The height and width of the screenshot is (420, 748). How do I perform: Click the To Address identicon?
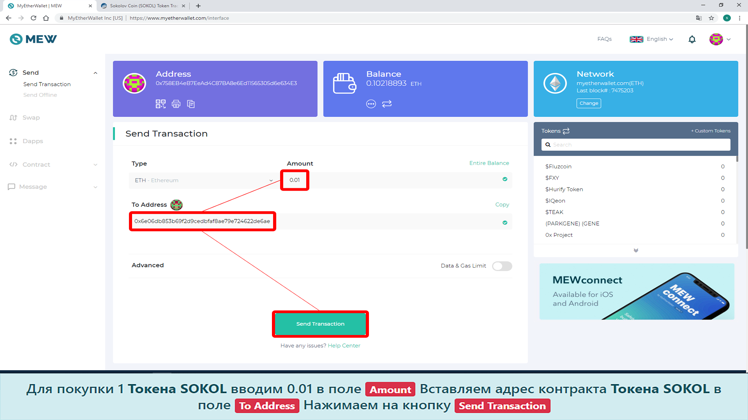pyautogui.click(x=176, y=205)
